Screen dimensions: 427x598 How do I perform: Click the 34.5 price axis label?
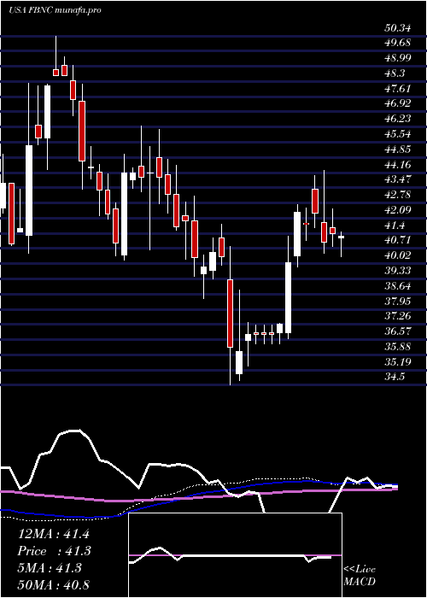click(x=395, y=377)
